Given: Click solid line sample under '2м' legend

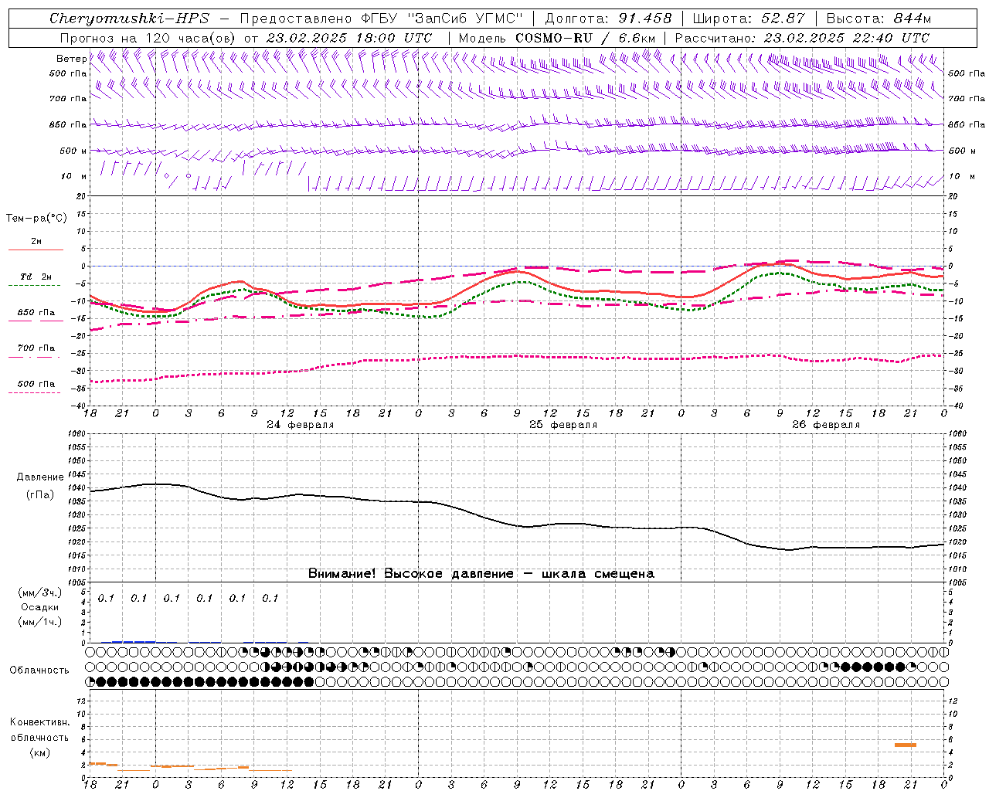Looking at the screenshot, I should point(36,250).
